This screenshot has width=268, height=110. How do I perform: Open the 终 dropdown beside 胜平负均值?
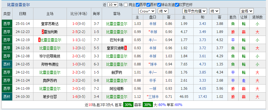tap(214, 11)
